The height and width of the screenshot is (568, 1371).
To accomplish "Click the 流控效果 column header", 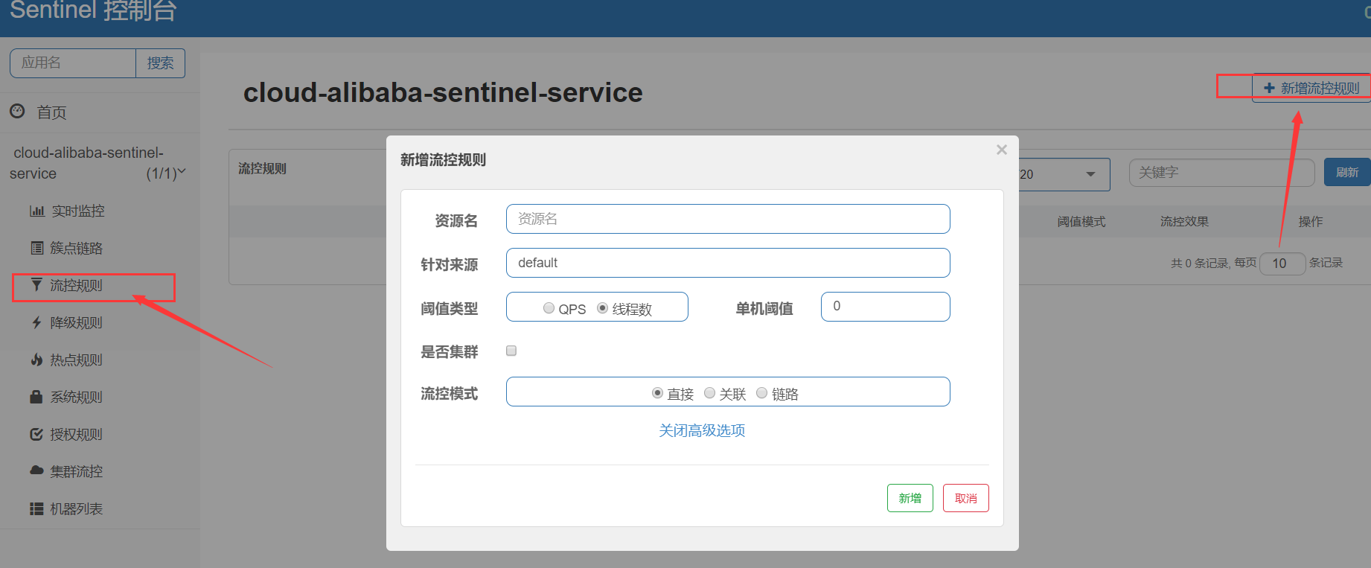I will coord(1184,221).
